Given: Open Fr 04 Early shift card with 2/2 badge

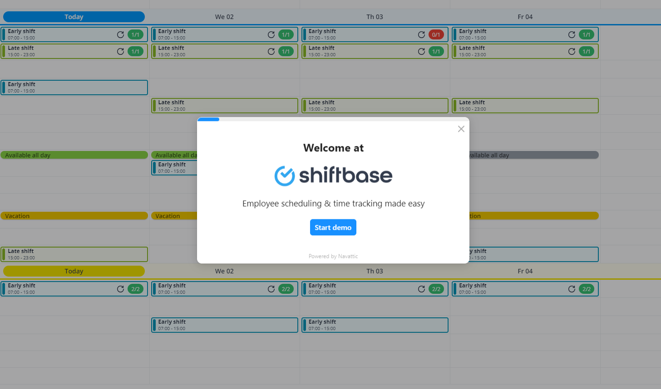Looking at the screenshot, I should [x=525, y=289].
